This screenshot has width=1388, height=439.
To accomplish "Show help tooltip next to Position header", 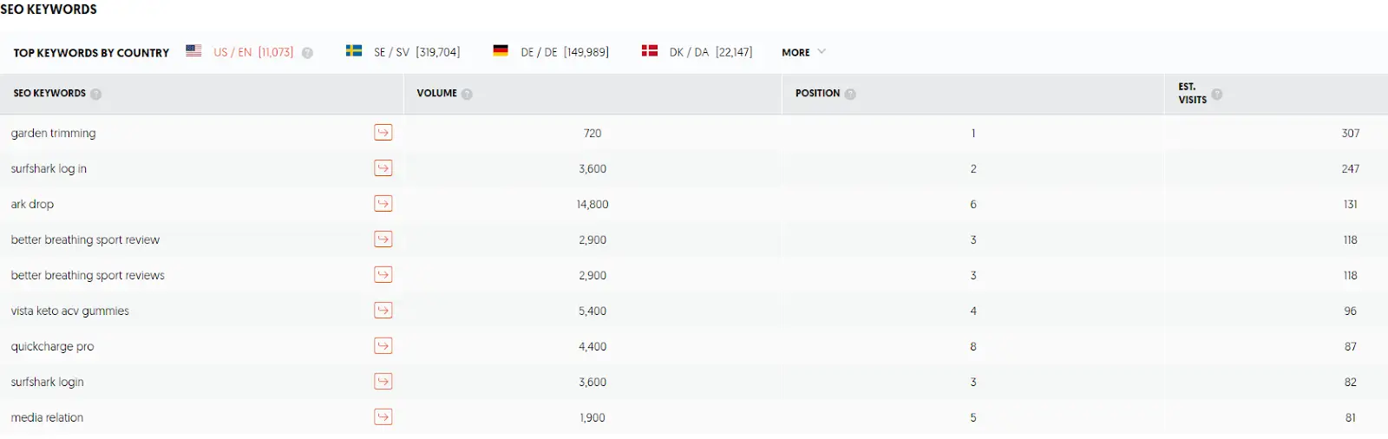I will (x=850, y=94).
